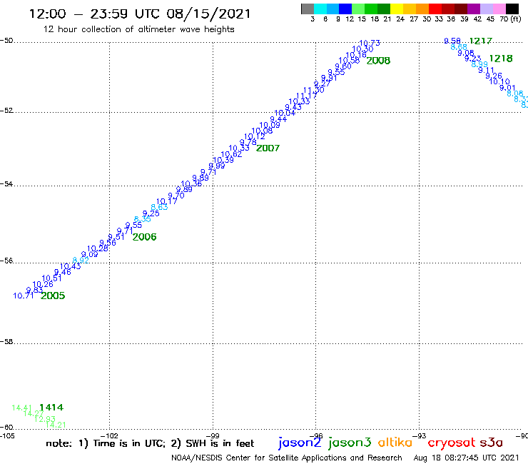Image resolution: width=528 pixels, height=464 pixels.
Task: Click the cyan legend swatch
Action: (320, 9)
